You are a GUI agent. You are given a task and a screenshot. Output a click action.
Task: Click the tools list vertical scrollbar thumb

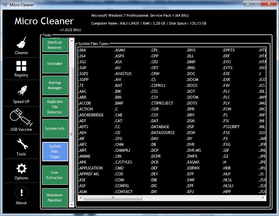coord(72,134)
